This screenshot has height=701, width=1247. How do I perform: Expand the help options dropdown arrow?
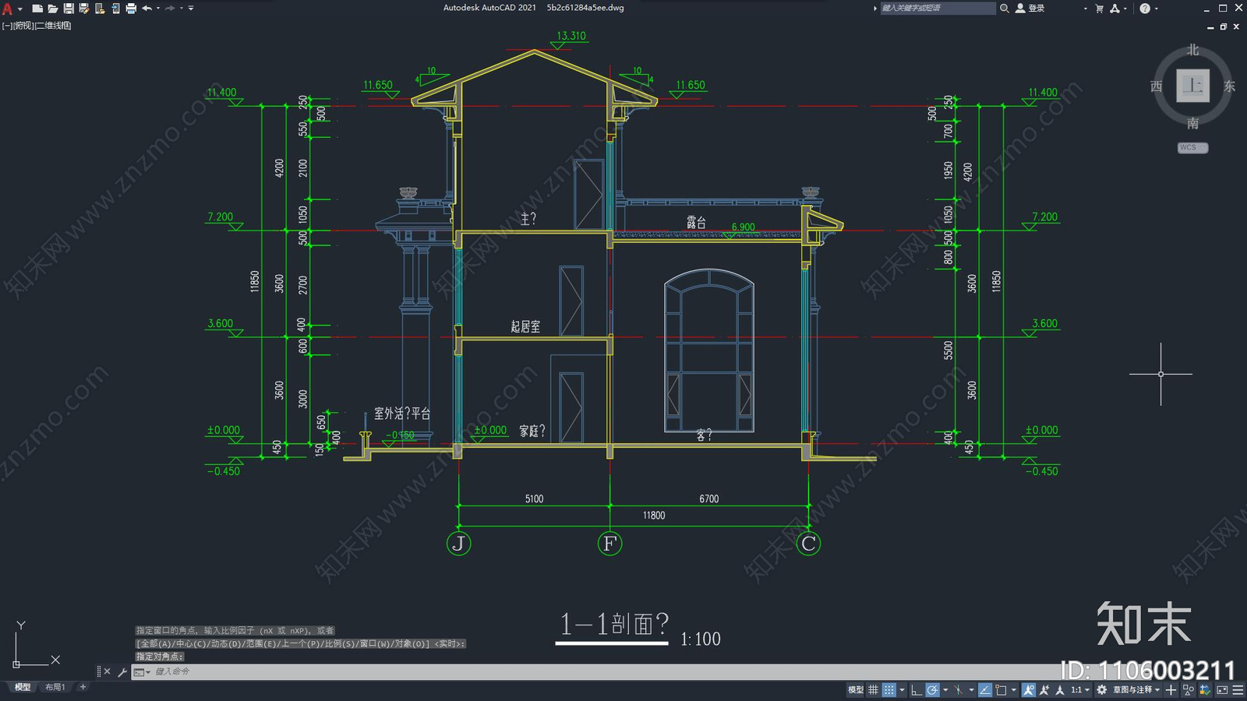(1156, 9)
